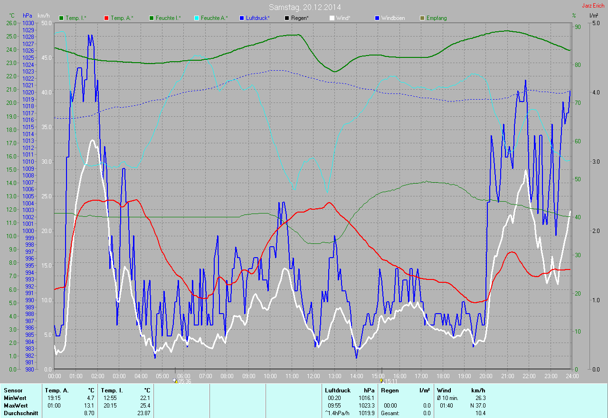Click the sunset marker at 15:11
Viewport: 608px width, 418px height.
click(382, 381)
